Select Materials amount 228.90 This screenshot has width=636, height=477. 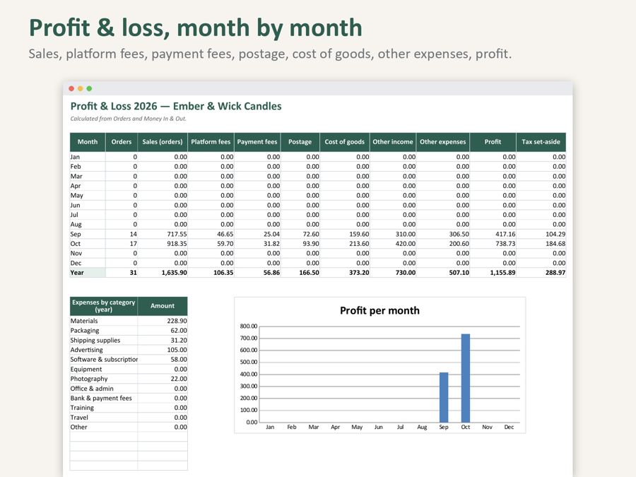tap(163, 321)
